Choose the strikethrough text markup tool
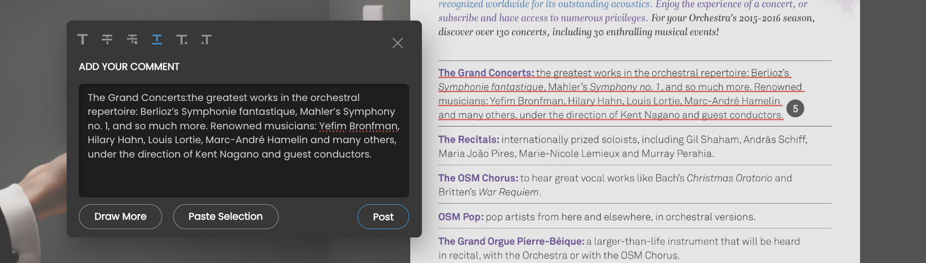 [x=107, y=39]
